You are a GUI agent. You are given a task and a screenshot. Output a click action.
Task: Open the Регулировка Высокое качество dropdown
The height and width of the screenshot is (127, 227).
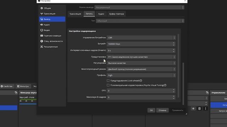point(141,63)
